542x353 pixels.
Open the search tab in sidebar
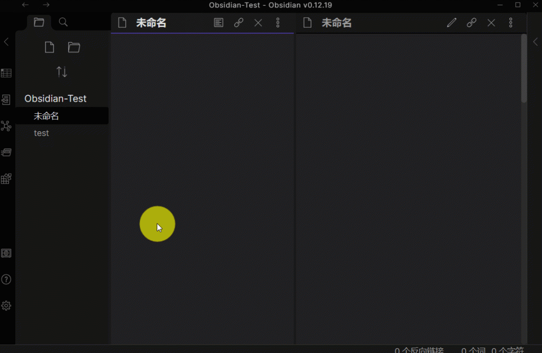click(x=64, y=22)
